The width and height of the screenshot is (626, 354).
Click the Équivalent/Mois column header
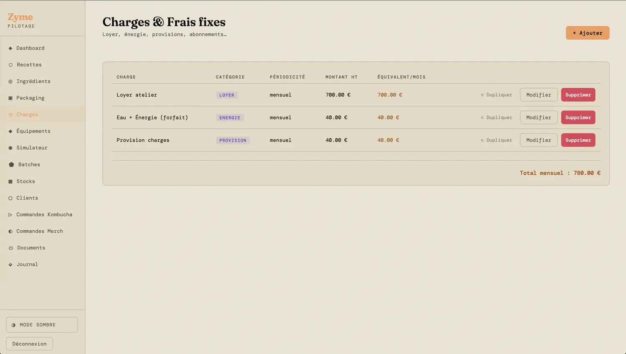(x=401, y=77)
